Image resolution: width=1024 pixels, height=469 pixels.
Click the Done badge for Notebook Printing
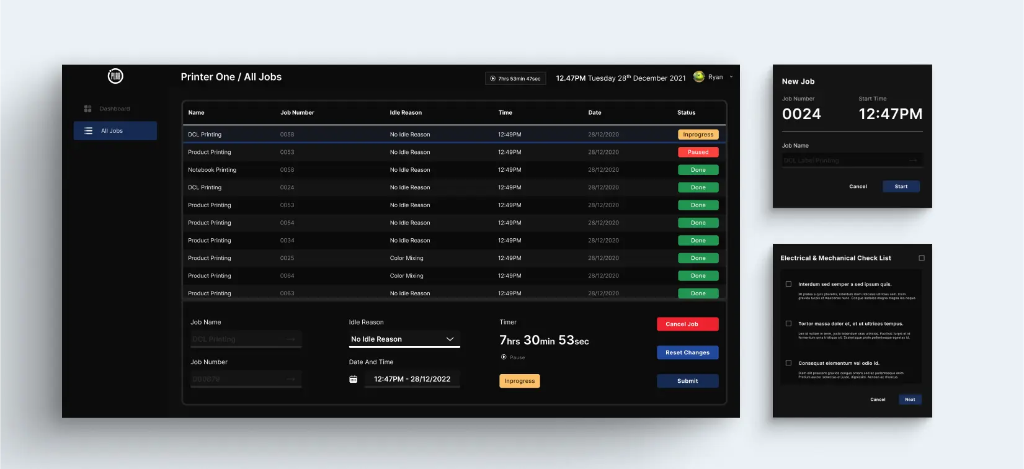tap(698, 170)
